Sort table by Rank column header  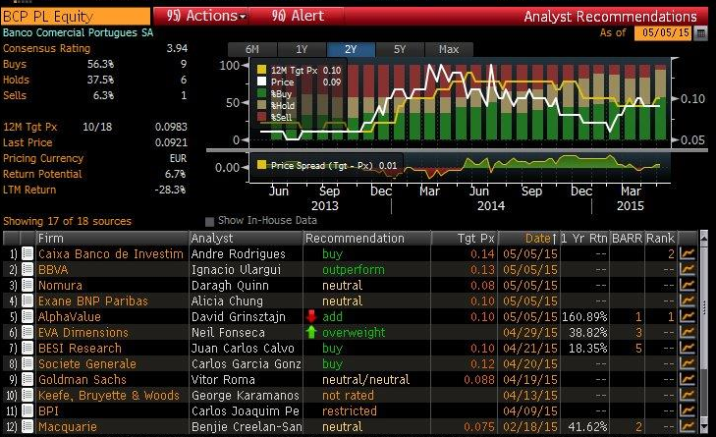[x=660, y=238]
